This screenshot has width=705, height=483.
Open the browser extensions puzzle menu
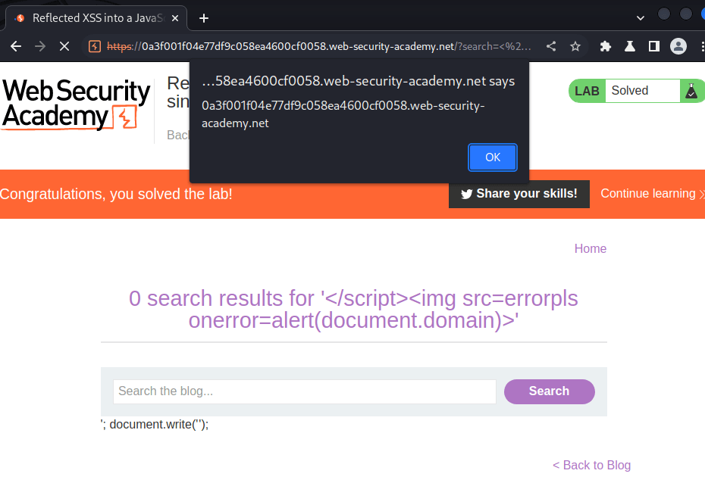pos(605,46)
